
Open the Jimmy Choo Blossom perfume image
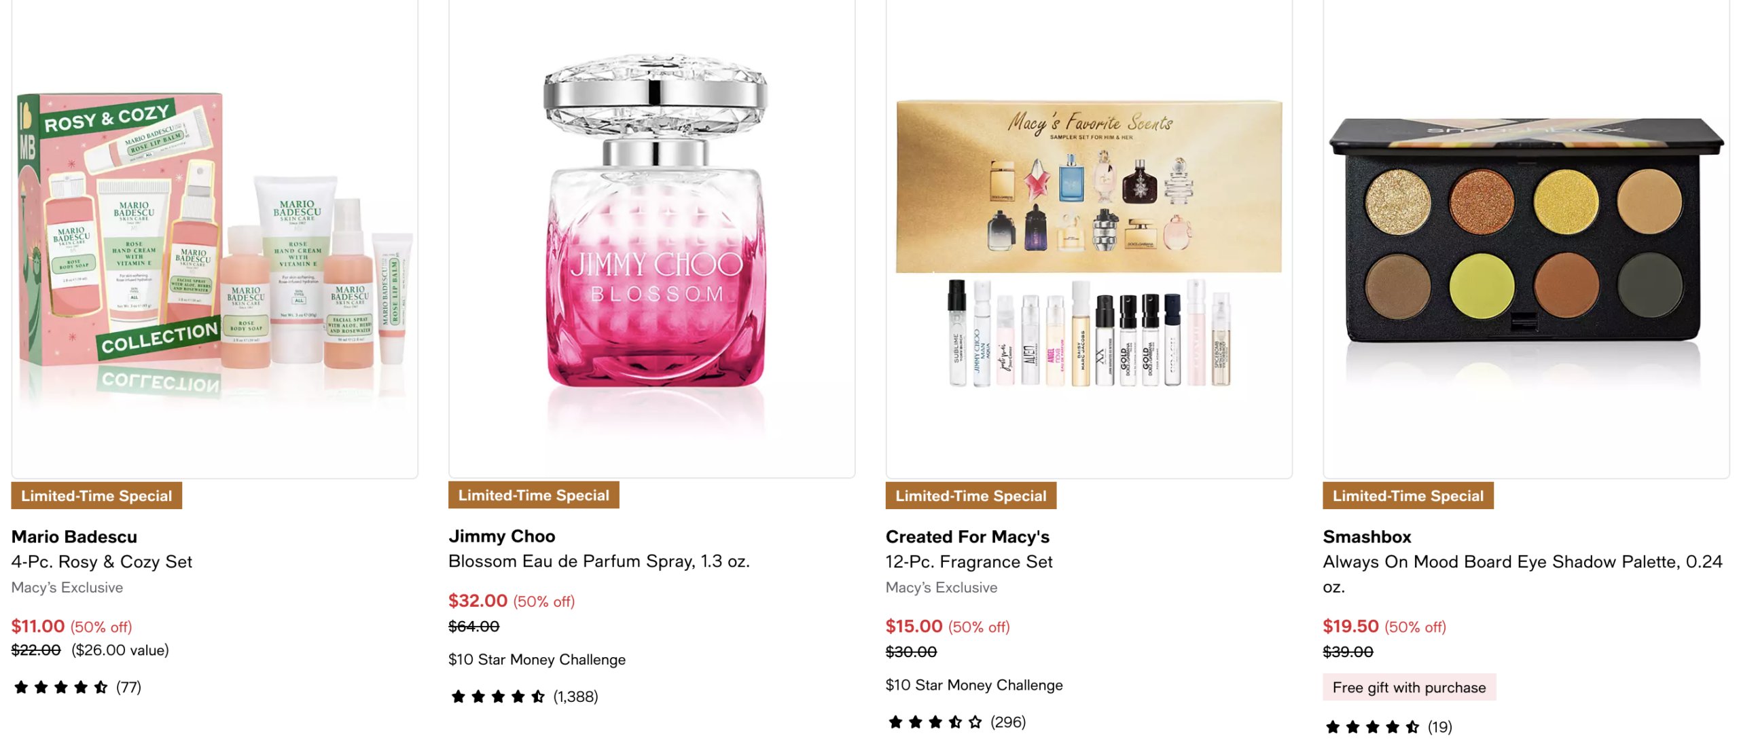(650, 238)
